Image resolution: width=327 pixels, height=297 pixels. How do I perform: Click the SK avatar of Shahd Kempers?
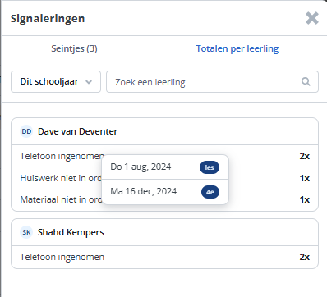tap(26, 232)
